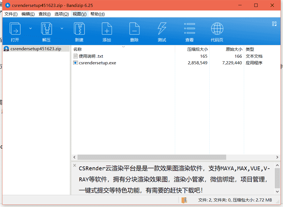Click the View (查看) list icon

(x=189, y=28)
